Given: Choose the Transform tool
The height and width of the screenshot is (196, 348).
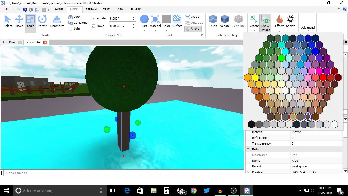Looking at the screenshot, I should [57, 22].
